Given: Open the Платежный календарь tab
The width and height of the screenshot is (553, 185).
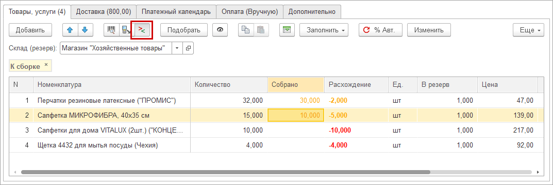Looking at the screenshot, I should click(x=176, y=12).
